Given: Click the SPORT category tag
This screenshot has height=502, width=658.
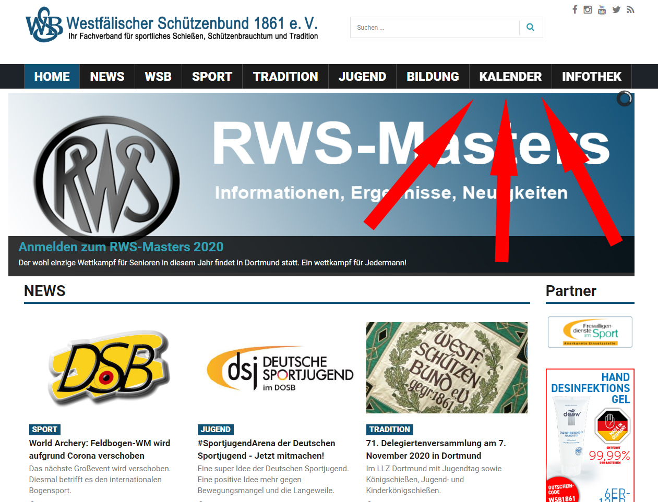Looking at the screenshot, I should [x=45, y=430].
